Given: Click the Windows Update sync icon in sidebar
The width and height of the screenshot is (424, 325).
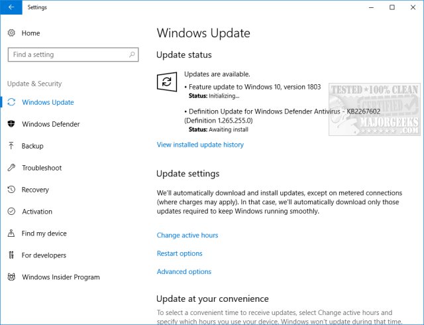Looking at the screenshot, I should click(x=11, y=102).
